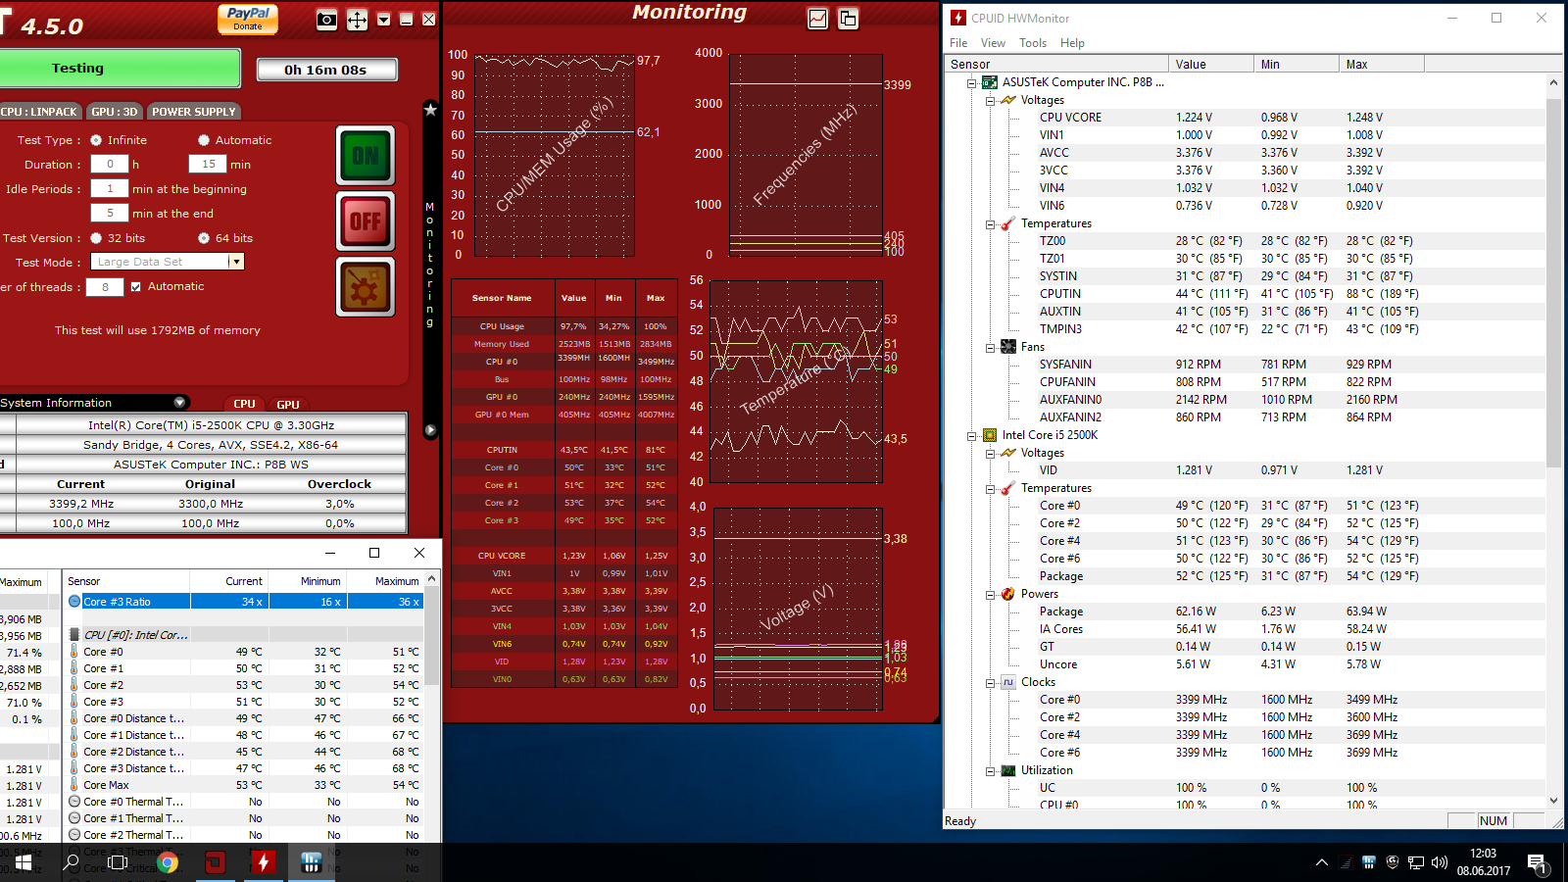Click the star icon on Monitoring sidebar
The image size is (1568, 882).
[x=430, y=110]
